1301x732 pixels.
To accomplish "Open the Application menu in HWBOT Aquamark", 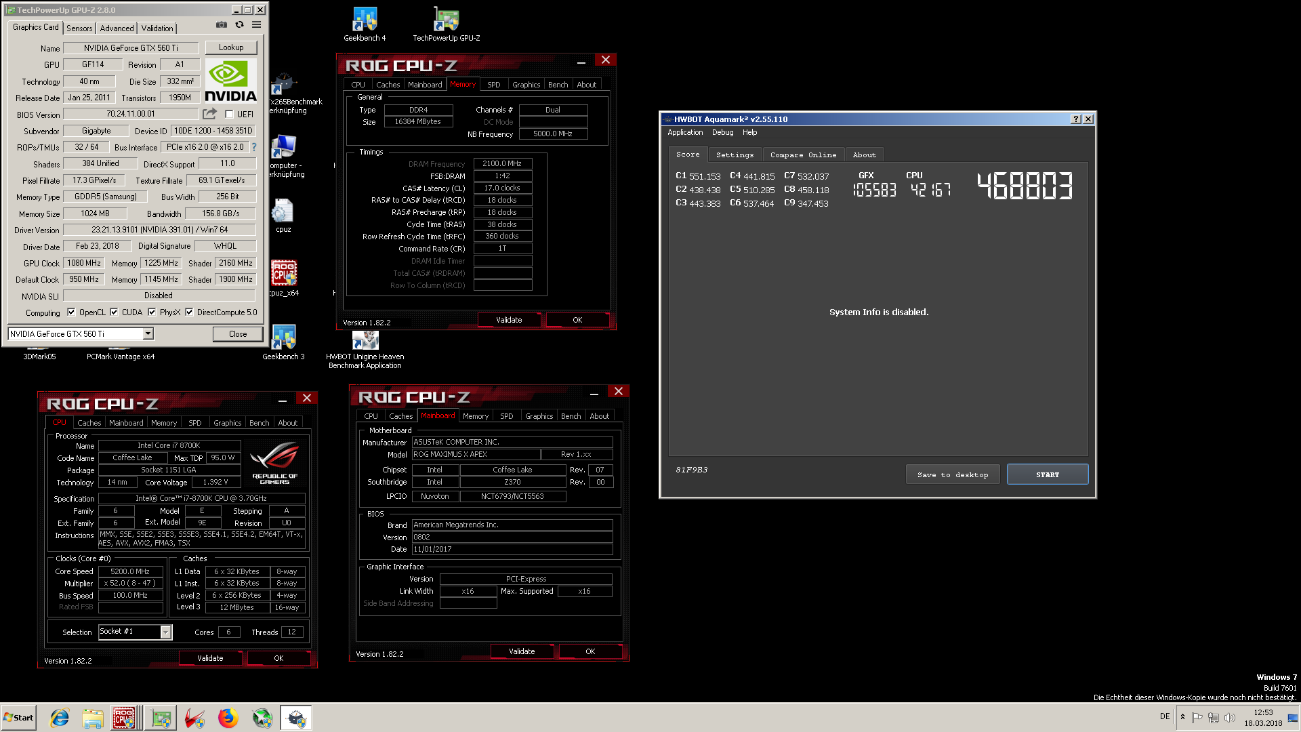I will coord(685,132).
